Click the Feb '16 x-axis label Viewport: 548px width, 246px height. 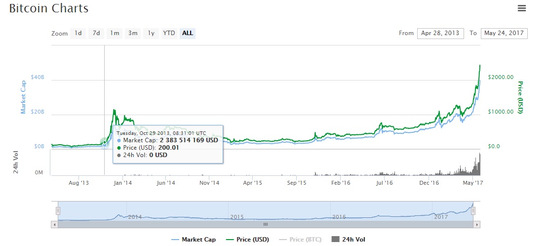[x=341, y=183]
